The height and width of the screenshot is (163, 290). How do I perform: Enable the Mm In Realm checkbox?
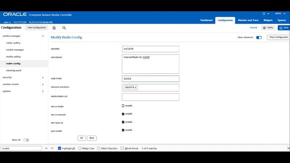pyautogui.click(x=123, y=105)
